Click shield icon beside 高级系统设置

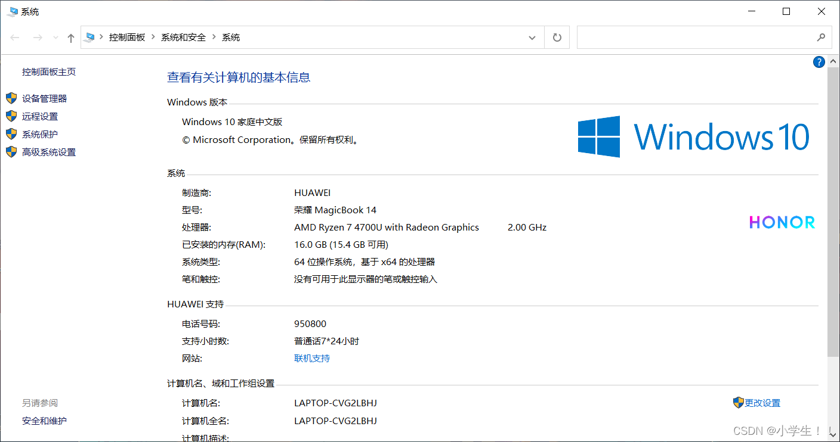coord(11,152)
